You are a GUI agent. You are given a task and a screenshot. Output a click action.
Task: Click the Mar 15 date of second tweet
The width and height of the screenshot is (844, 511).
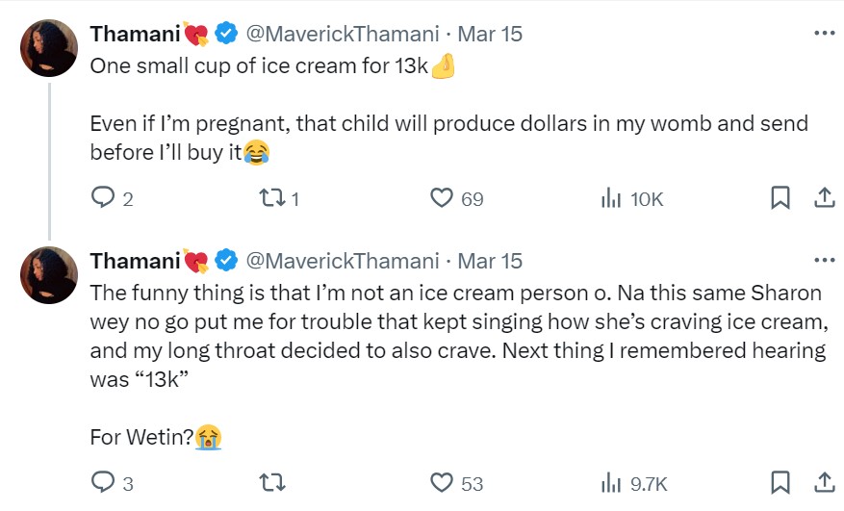[x=490, y=261]
